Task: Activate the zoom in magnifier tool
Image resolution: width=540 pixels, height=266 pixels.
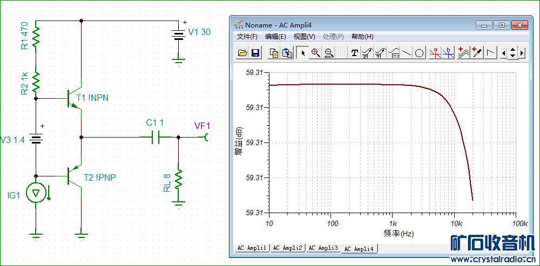Action: [x=315, y=53]
